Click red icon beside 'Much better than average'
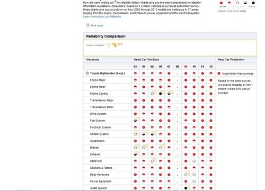The image size is (265, 191). coord(219,74)
